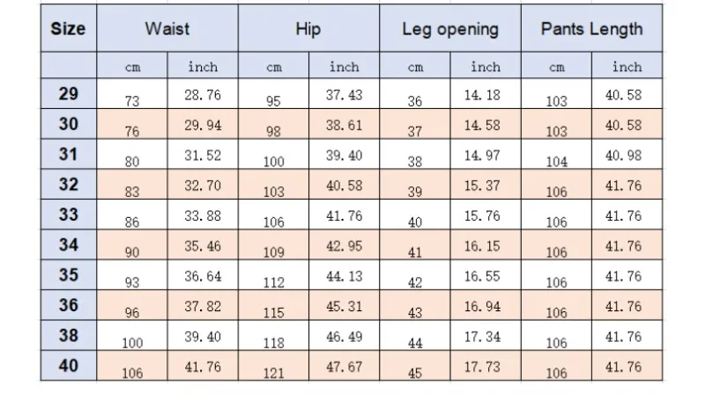This screenshot has width=705, height=415.
Task: Click leg opening value 14.97
Action: pos(482,156)
